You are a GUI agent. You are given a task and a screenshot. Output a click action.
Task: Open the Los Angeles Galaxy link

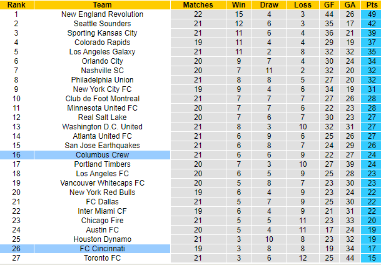102,52
